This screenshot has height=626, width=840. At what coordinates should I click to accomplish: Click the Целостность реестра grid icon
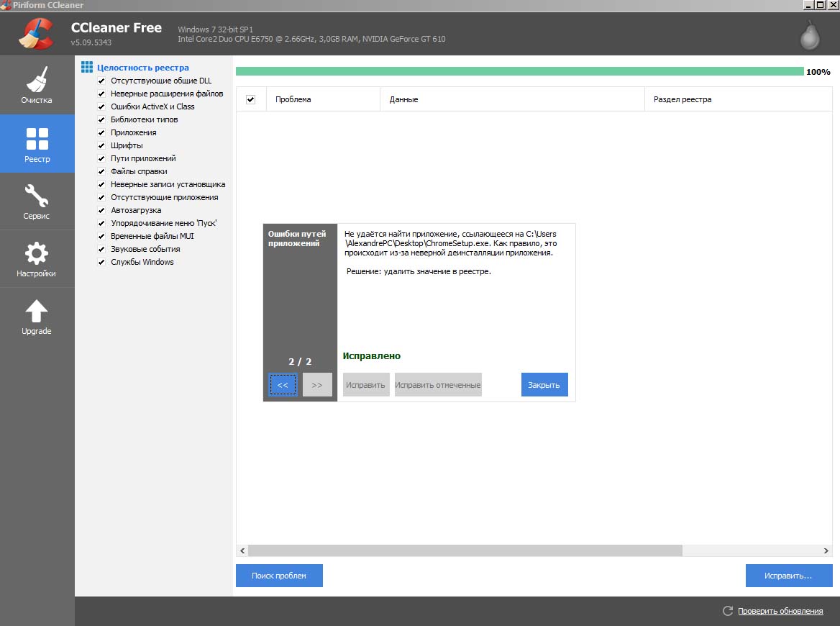[87, 67]
